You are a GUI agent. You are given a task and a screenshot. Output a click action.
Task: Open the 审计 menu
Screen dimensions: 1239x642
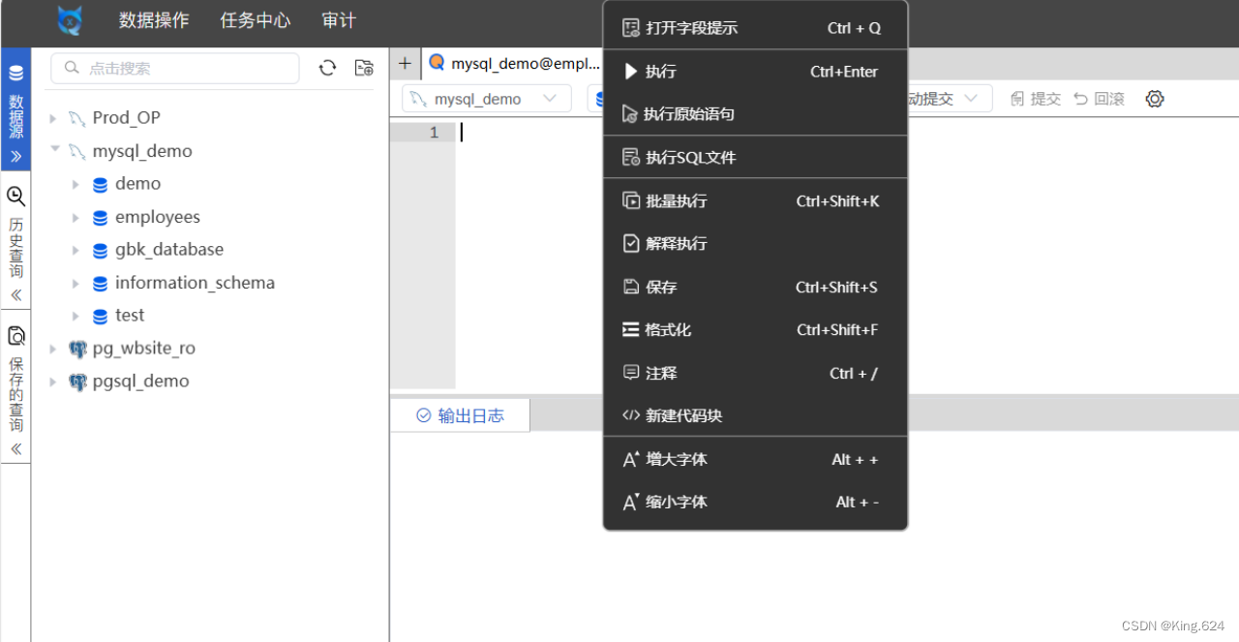339,20
